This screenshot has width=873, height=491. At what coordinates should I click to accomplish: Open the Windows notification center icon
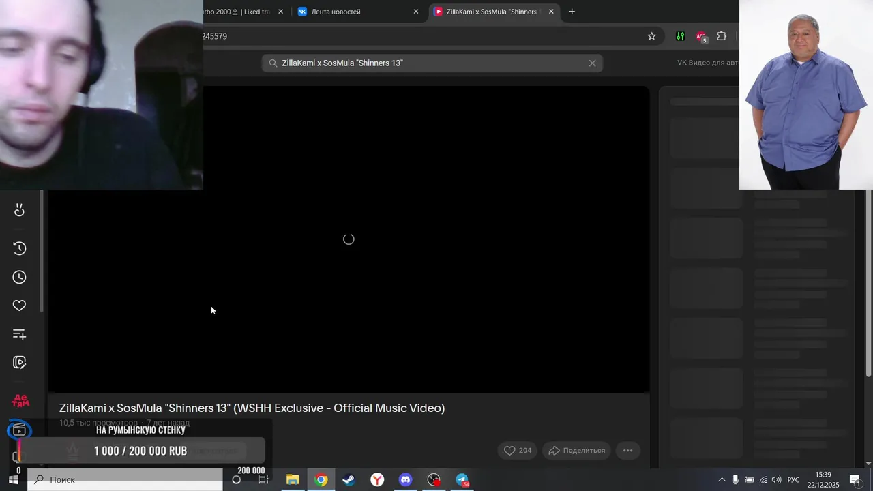856,479
